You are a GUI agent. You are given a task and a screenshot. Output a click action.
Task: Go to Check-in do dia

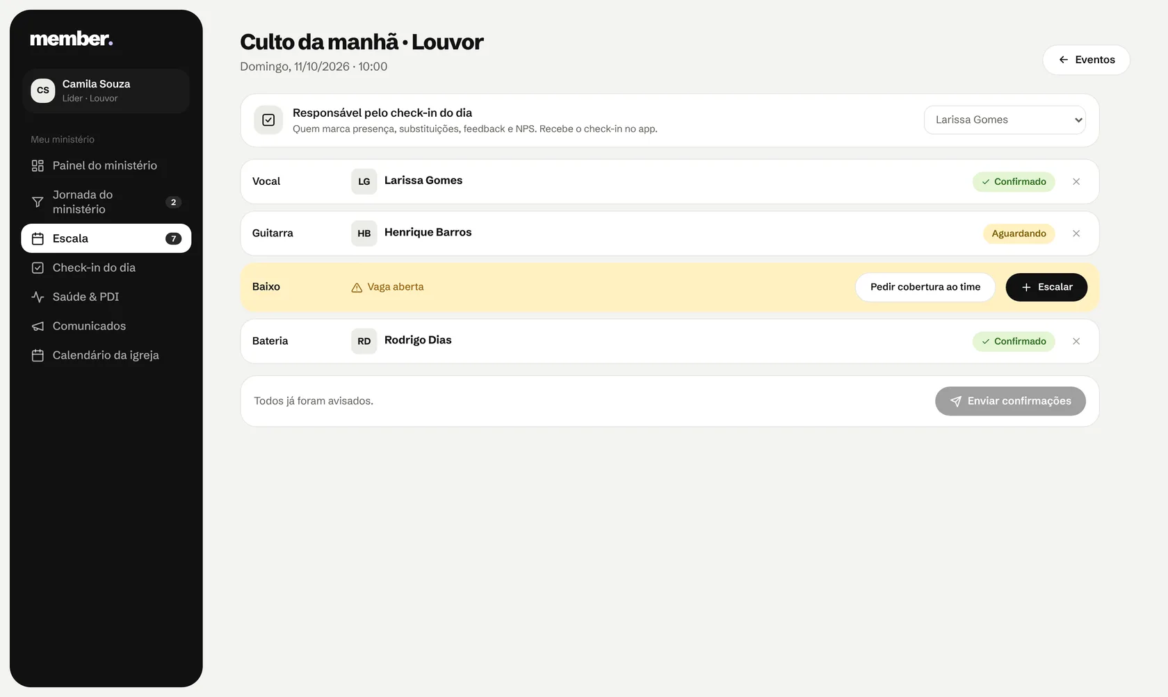point(106,268)
